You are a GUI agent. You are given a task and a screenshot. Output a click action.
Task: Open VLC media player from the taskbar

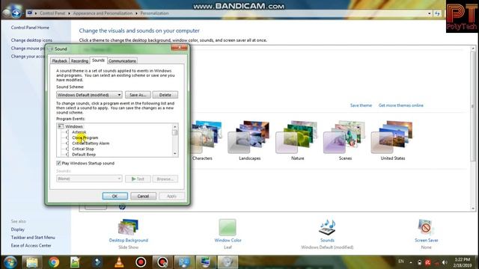(119, 262)
